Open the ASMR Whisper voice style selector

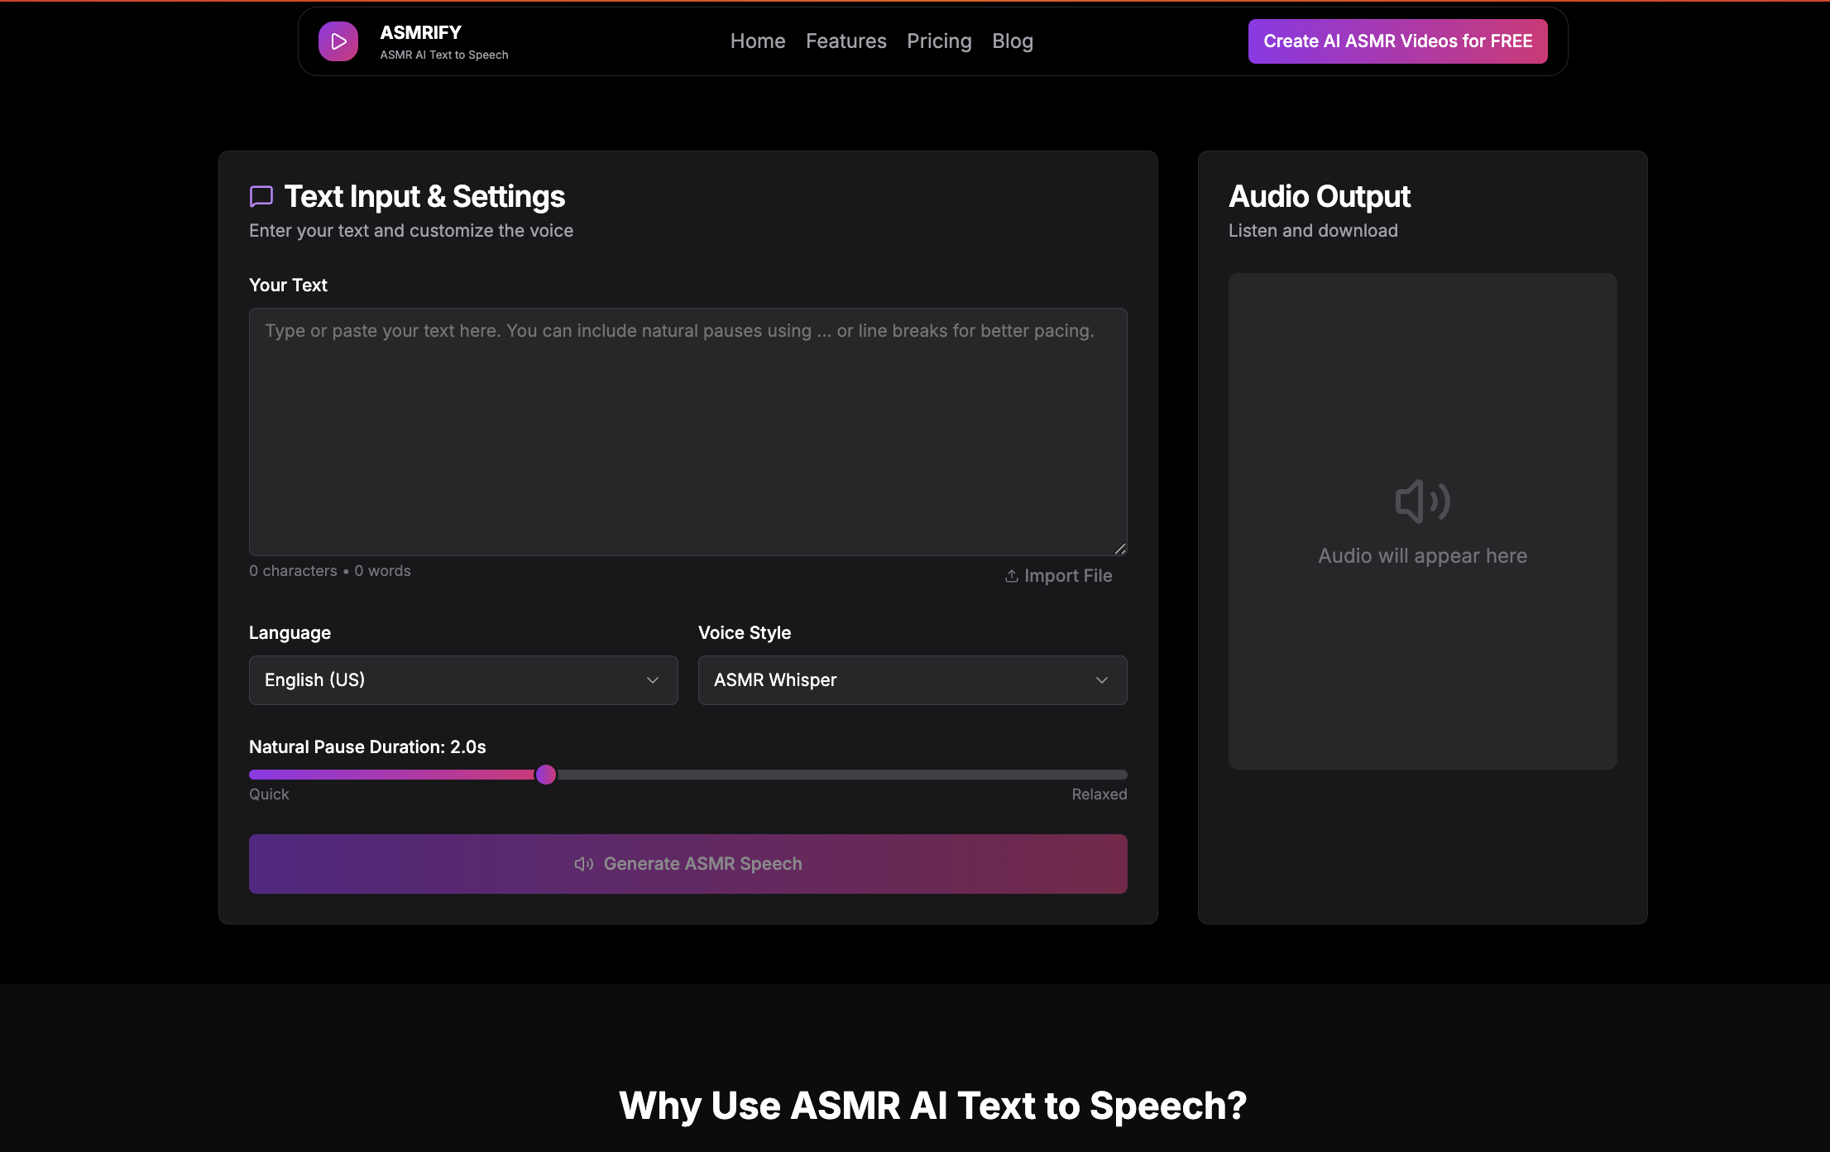pos(912,679)
